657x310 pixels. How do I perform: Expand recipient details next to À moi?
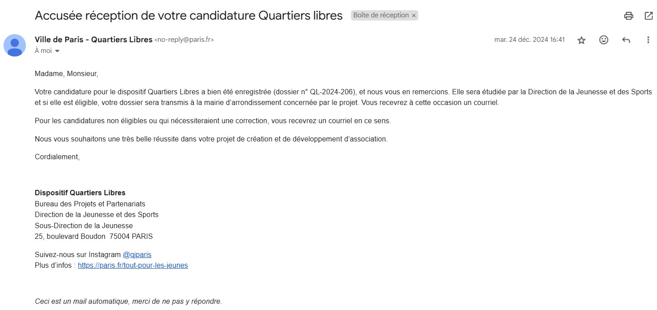[x=57, y=51]
